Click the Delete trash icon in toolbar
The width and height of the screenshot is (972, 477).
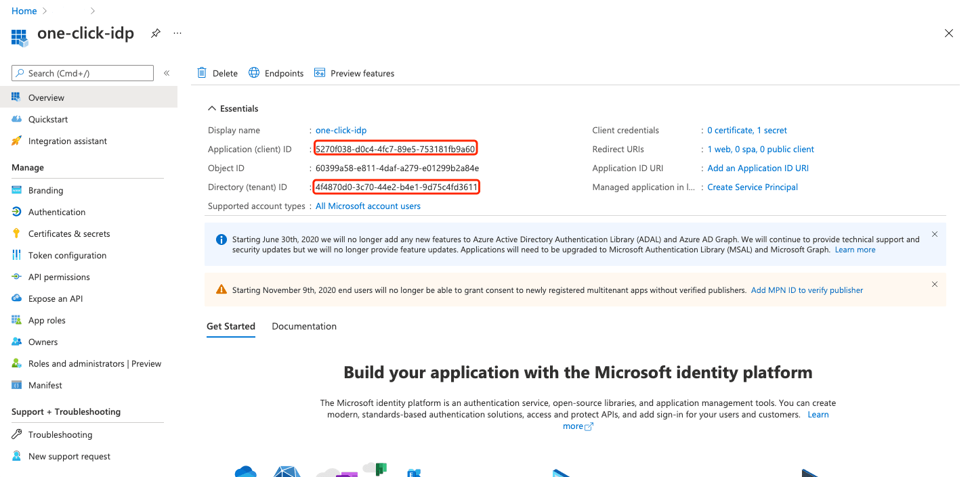pos(202,73)
